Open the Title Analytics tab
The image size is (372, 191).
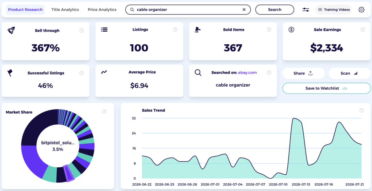point(65,10)
